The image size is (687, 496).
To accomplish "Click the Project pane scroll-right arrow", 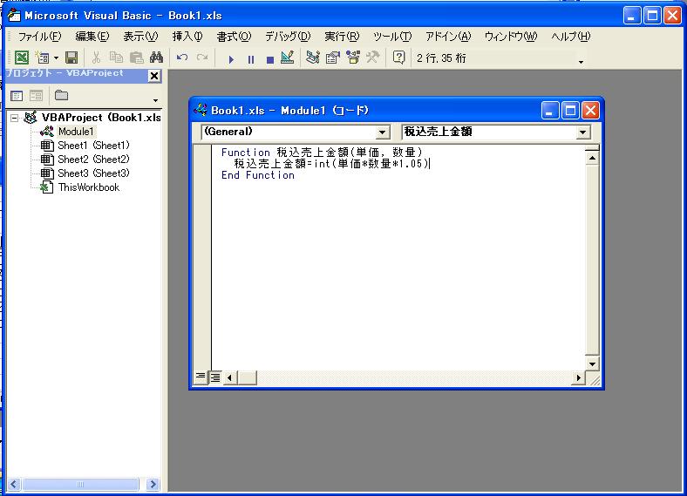I will [x=153, y=484].
